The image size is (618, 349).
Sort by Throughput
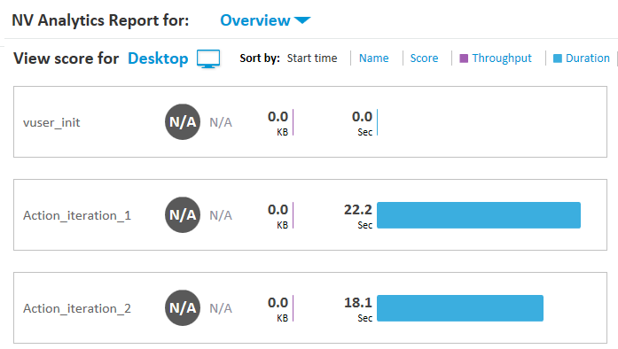502,58
